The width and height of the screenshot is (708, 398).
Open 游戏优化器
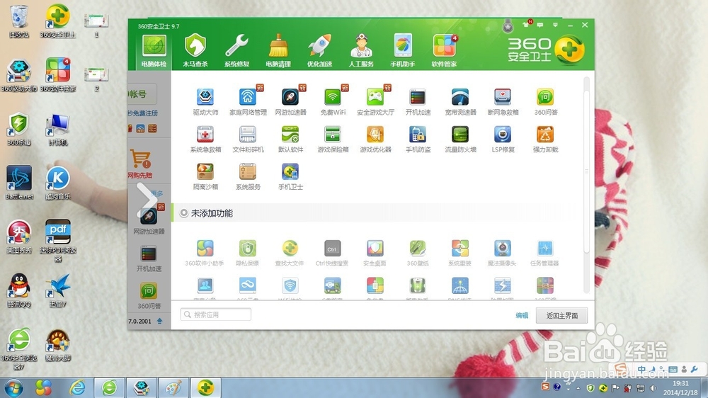click(375, 140)
